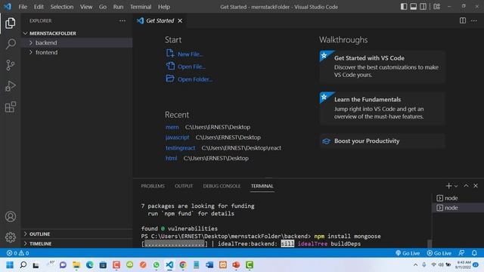Toggle the bottom panel layout button
This screenshot has height=272, width=484.
414,7
